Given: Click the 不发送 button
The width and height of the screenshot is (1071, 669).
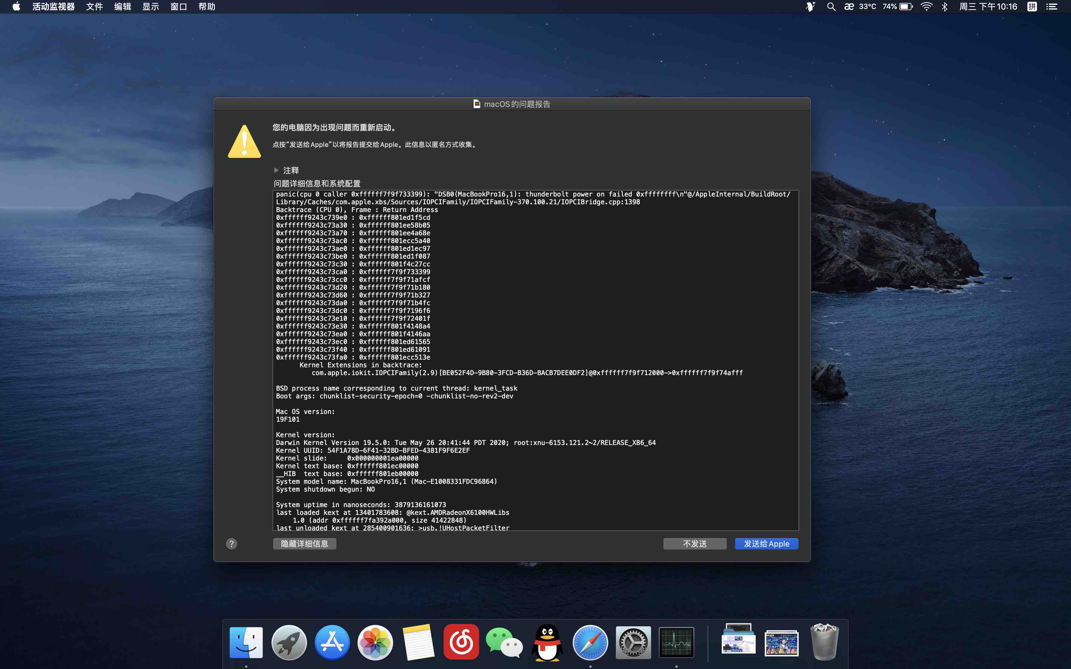Looking at the screenshot, I should tap(694, 544).
